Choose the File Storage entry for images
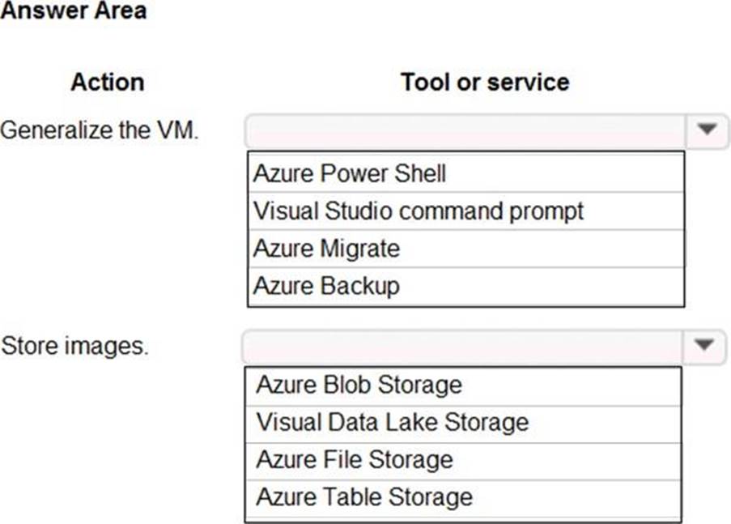This screenshot has height=524, width=731. click(x=354, y=459)
